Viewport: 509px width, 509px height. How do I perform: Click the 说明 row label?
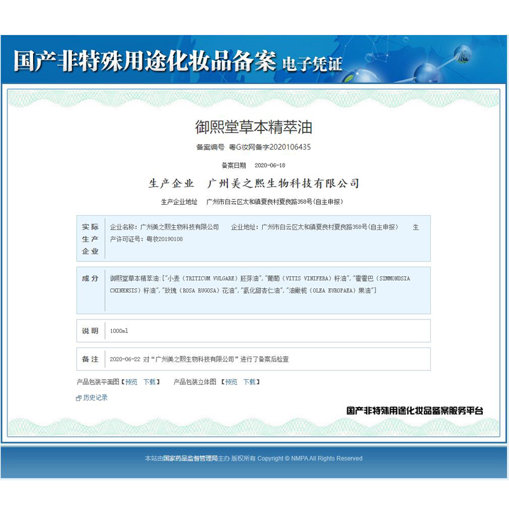coord(90,331)
